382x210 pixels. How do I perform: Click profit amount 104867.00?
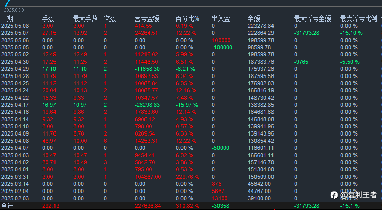point(148,177)
